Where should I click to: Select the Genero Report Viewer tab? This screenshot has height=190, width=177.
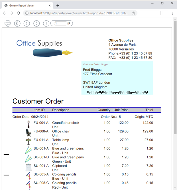[x=26, y=5]
